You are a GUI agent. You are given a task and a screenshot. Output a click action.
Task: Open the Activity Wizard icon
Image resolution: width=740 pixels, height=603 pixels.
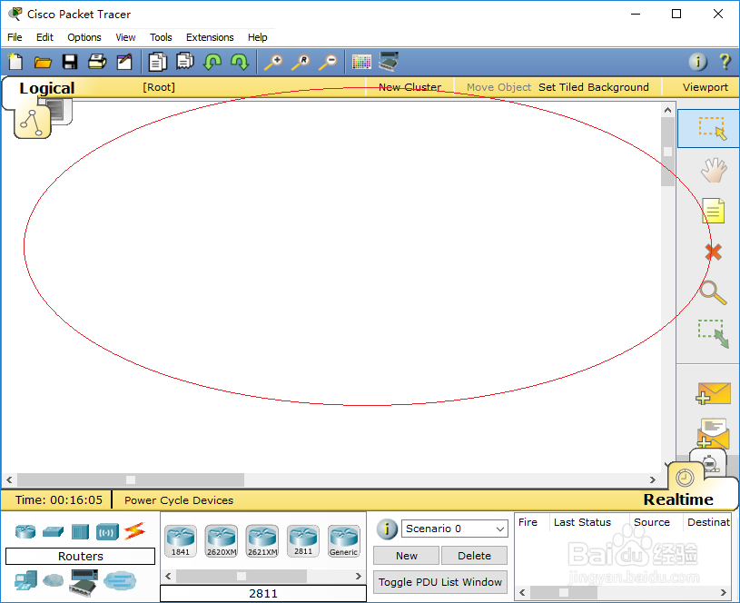pyautogui.click(x=124, y=62)
